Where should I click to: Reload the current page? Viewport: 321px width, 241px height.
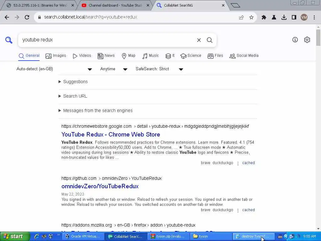[x=27, y=17]
